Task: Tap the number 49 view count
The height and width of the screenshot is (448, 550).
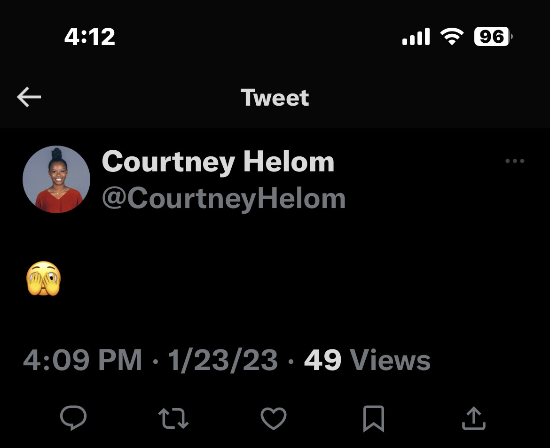Action: (322, 361)
